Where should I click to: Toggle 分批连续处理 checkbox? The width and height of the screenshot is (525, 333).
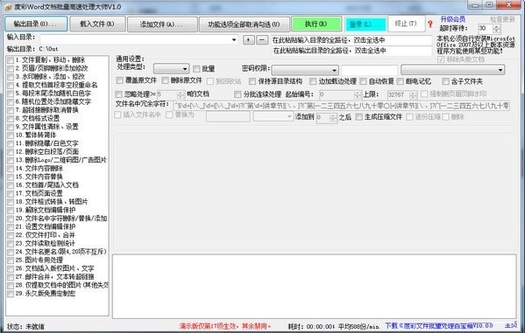[x=238, y=94]
